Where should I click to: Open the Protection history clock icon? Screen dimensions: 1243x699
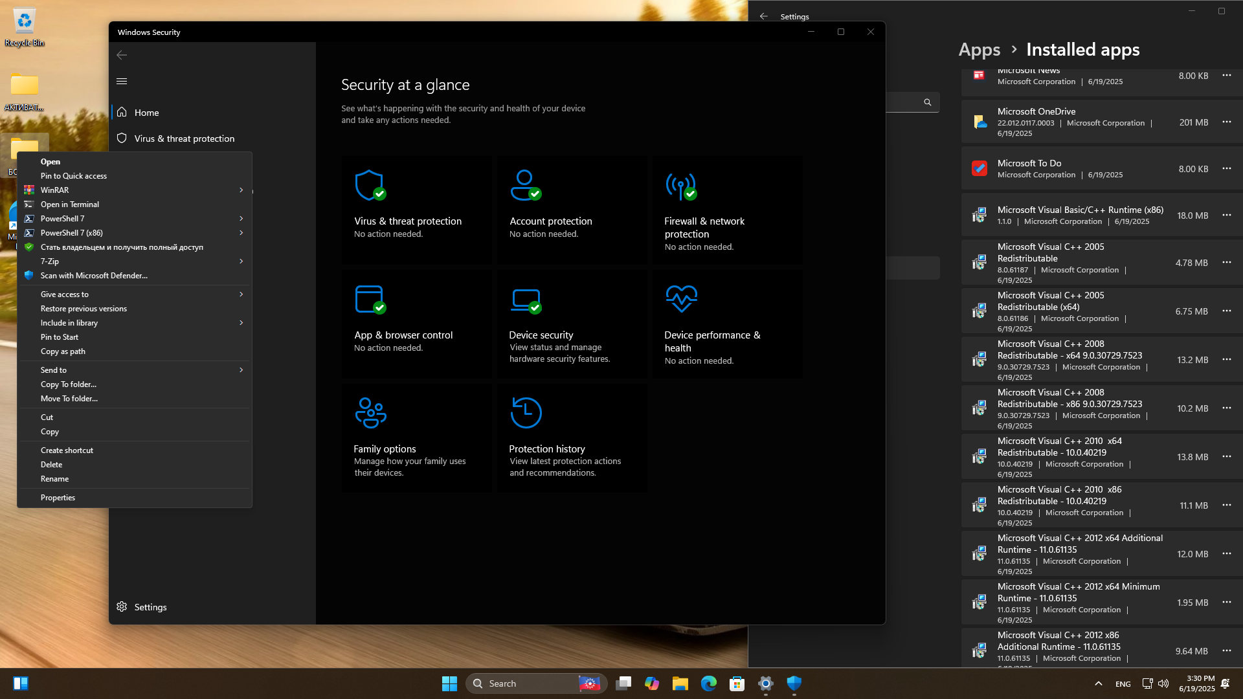click(x=526, y=413)
